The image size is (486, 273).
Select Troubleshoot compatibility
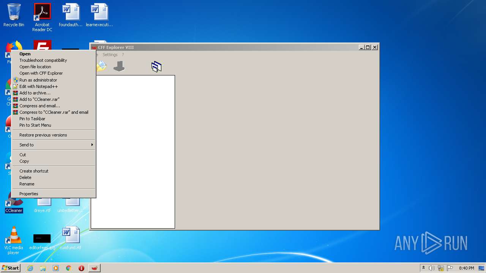pos(54,60)
